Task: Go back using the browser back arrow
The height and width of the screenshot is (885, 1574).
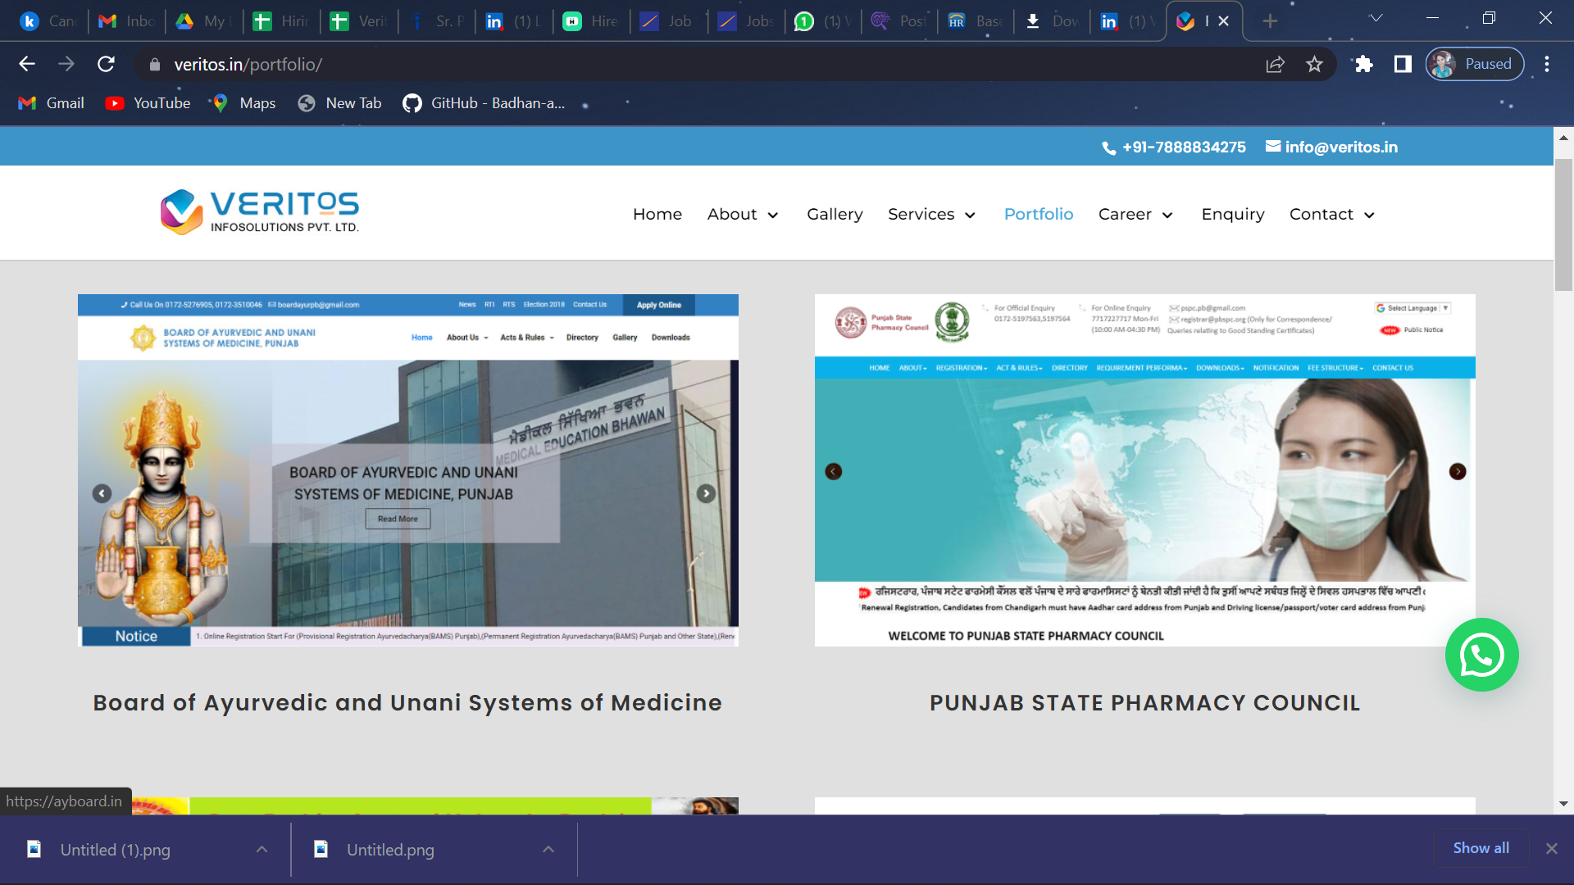Action: (x=27, y=64)
